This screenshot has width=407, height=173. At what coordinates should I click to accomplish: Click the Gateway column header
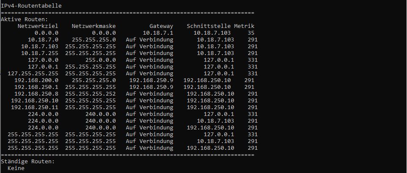click(x=161, y=26)
